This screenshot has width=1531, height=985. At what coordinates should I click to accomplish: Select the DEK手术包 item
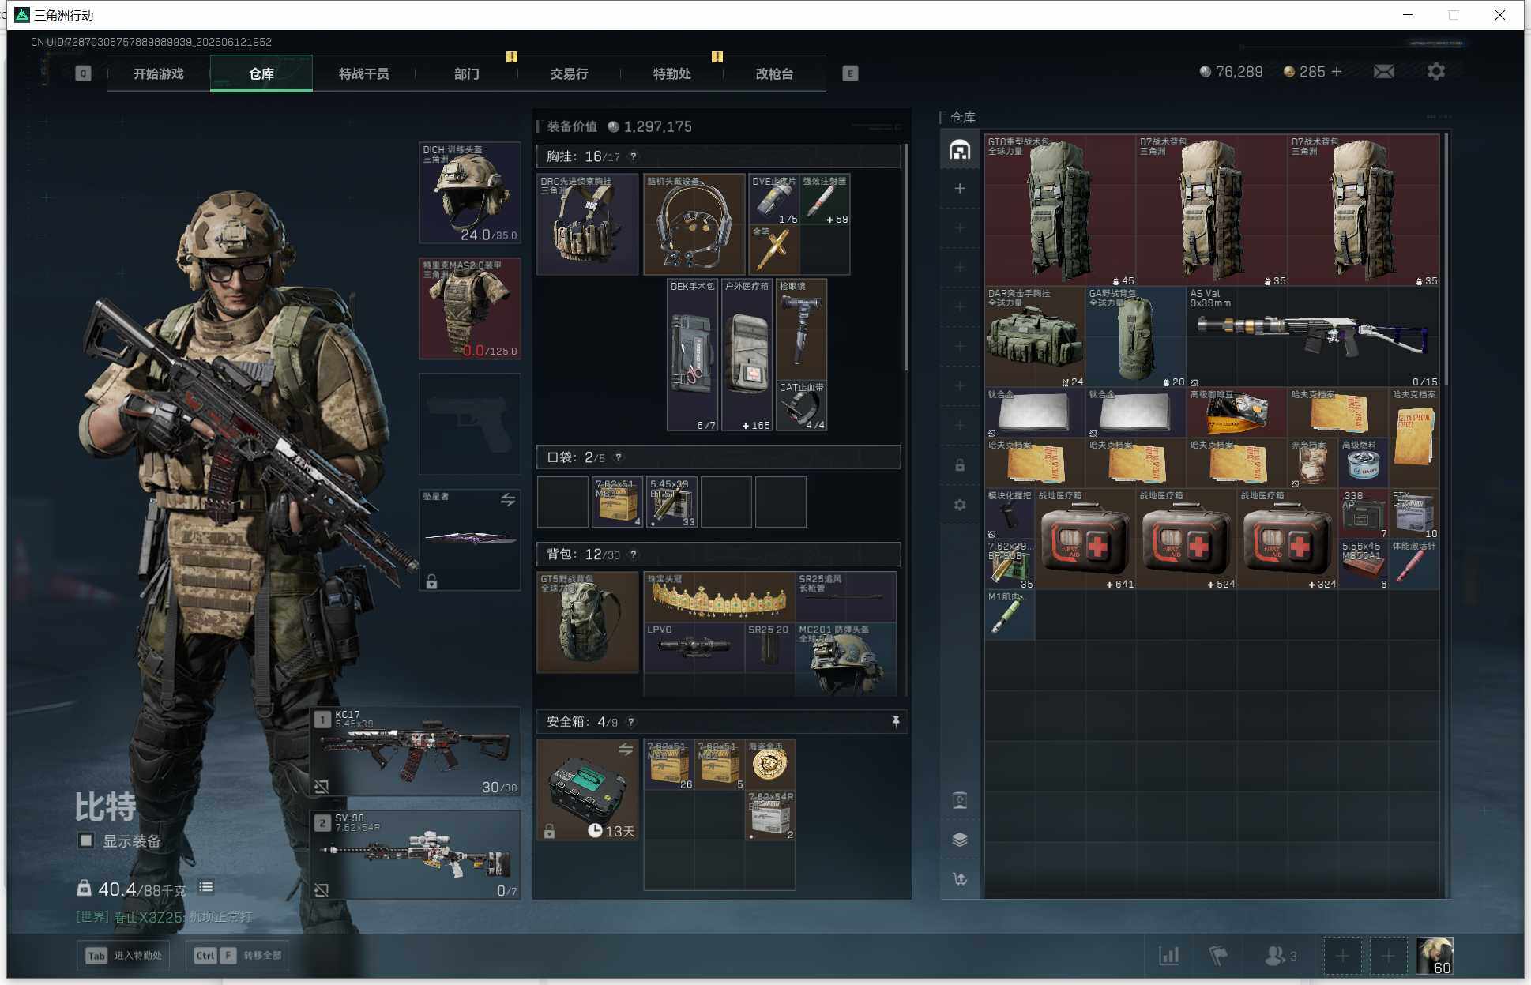(693, 355)
